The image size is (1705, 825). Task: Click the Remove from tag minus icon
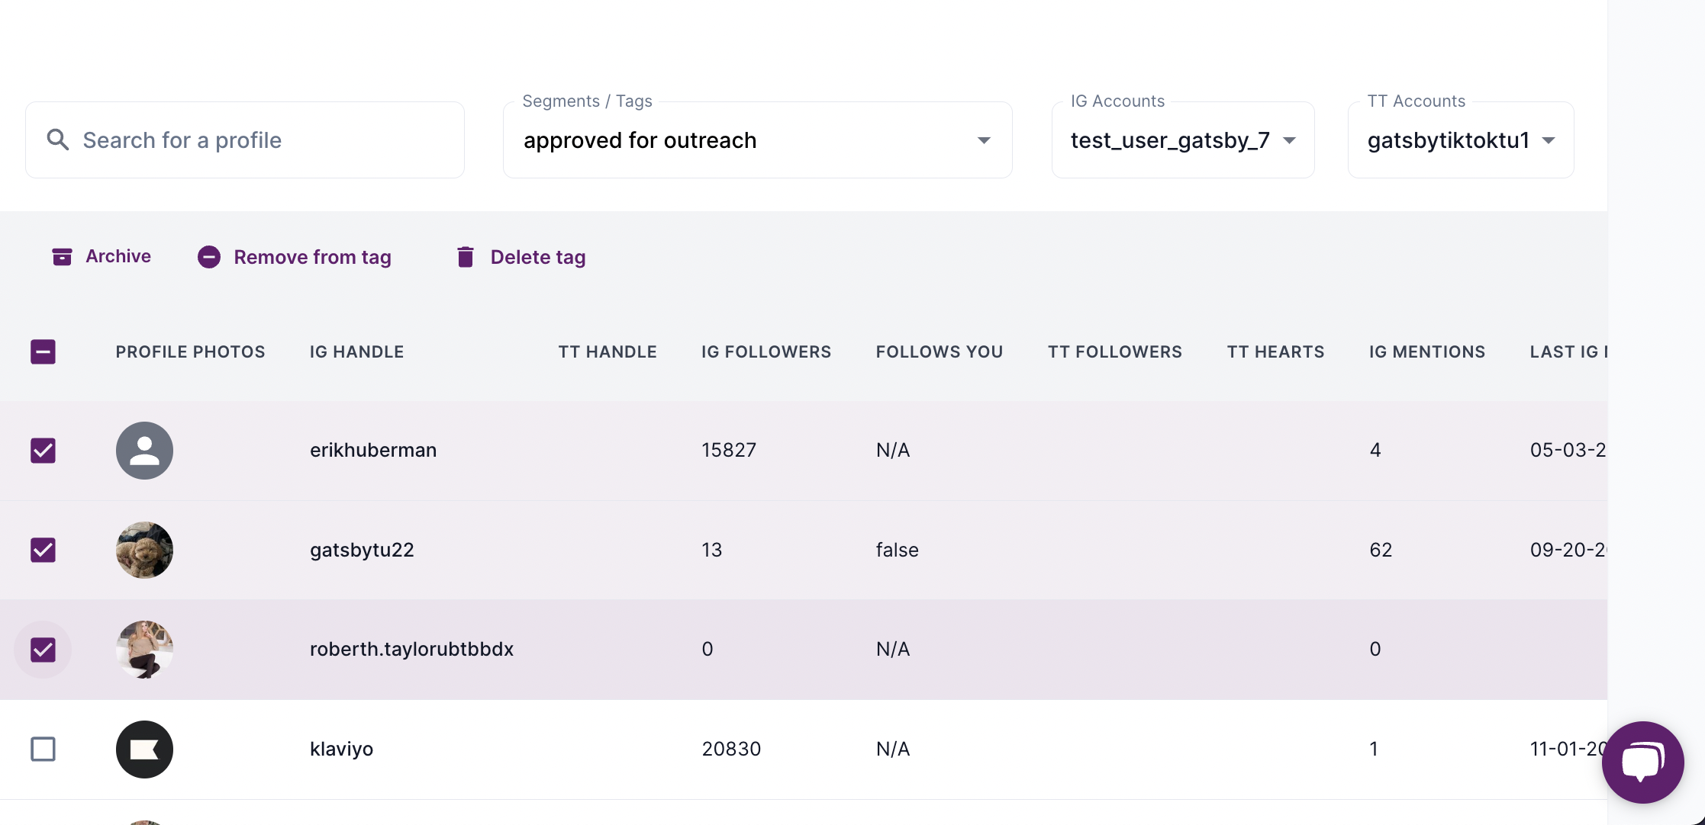(x=209, y=257)
